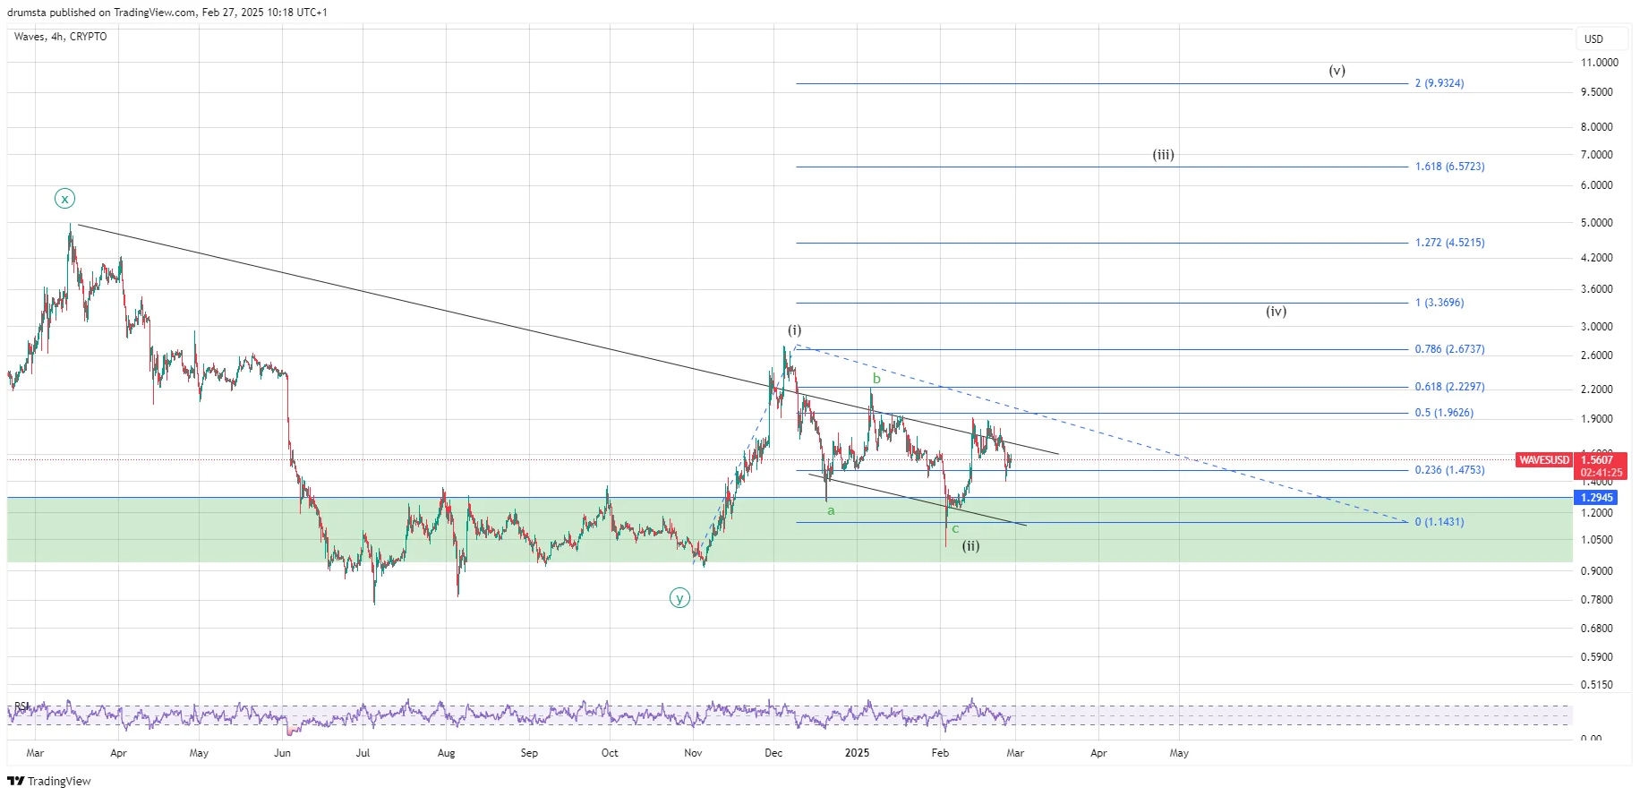Click the published by drumsta header text
1640x796 pixels.
[x=167, y=13]
